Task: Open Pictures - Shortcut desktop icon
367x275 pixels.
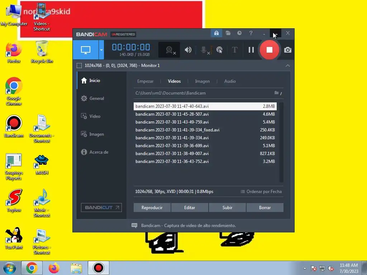Action: pos(42,242)
